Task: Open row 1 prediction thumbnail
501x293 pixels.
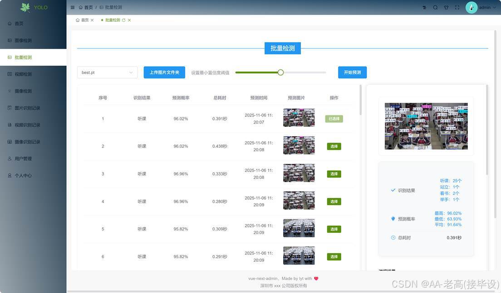Action: coord(299,118)
